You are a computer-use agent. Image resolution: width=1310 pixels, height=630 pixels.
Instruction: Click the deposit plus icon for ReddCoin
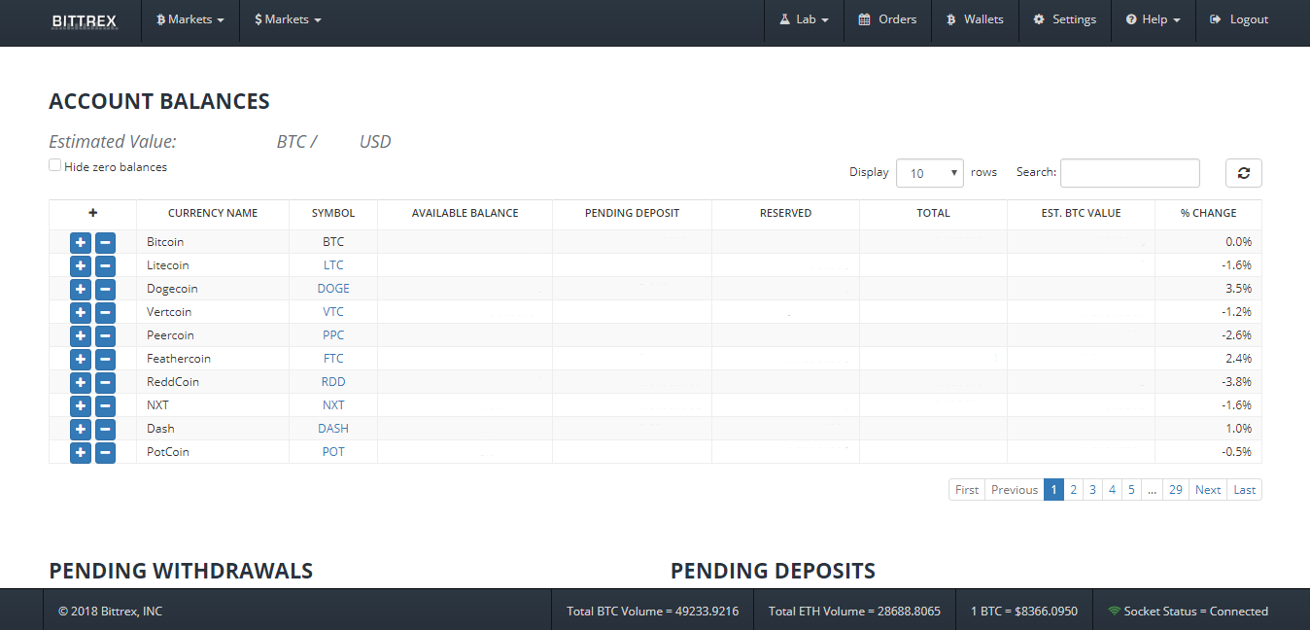point(81,382)
